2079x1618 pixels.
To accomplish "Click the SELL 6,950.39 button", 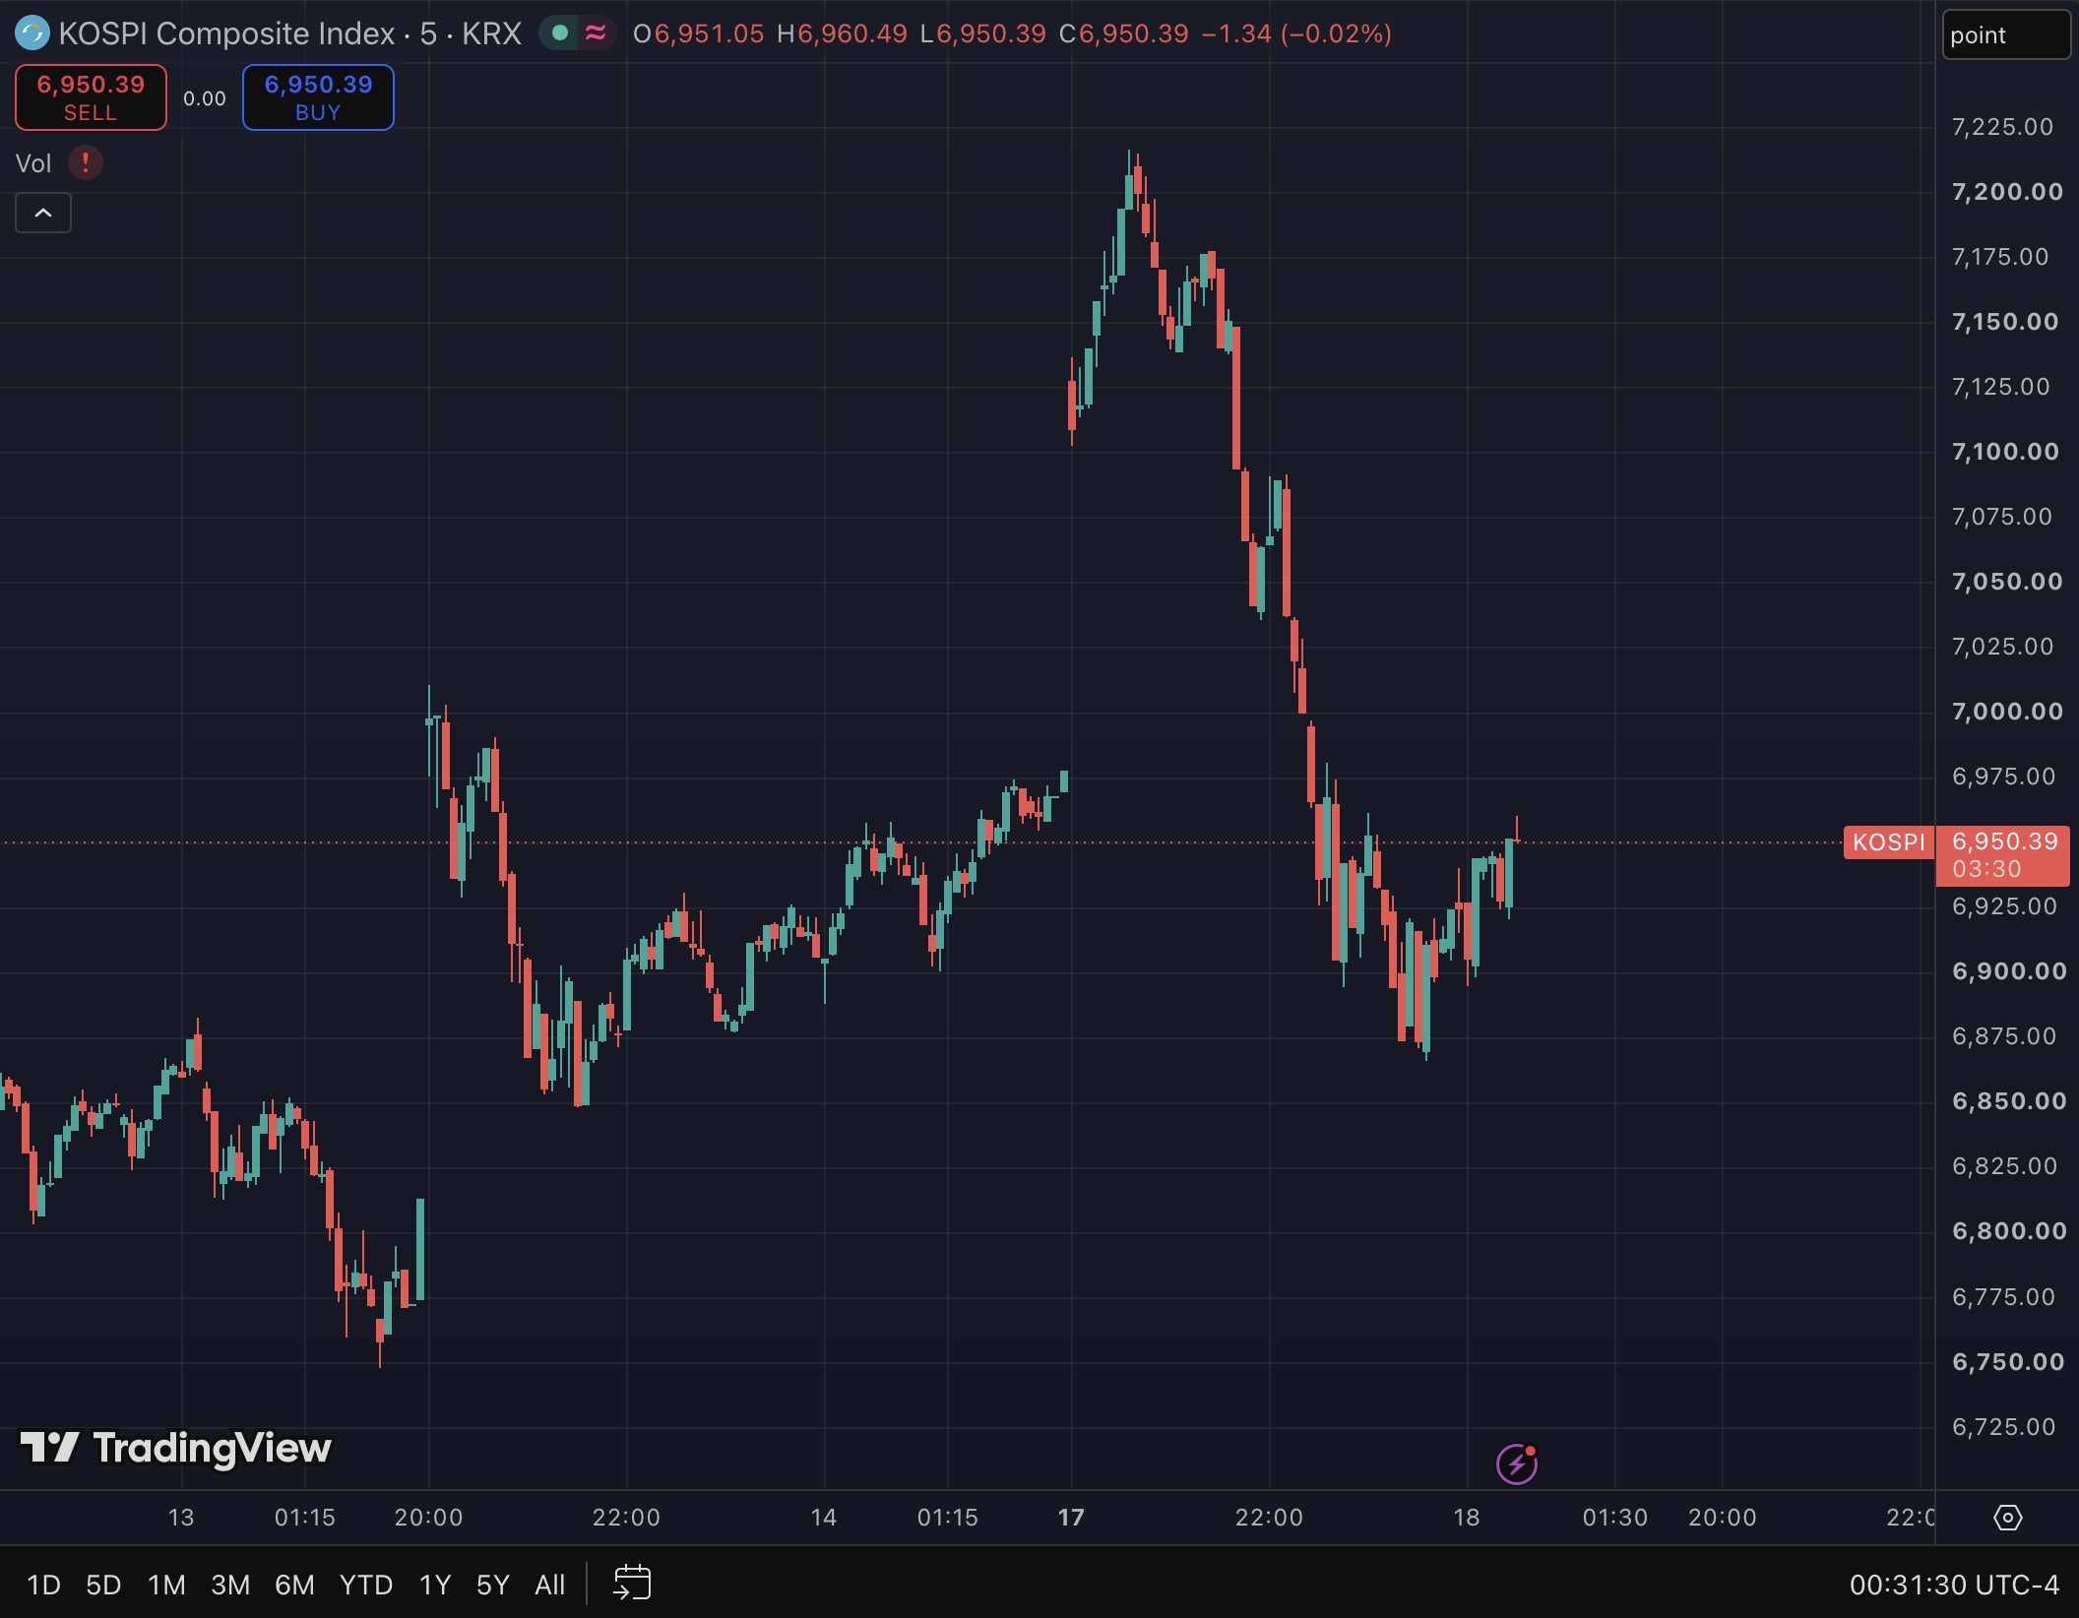I will [x=91, y=97].
